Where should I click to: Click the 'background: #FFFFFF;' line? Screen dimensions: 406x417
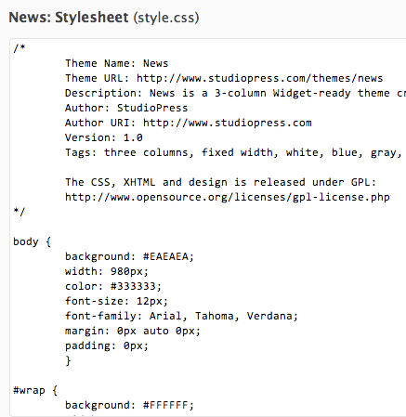(x=129, y=405)
